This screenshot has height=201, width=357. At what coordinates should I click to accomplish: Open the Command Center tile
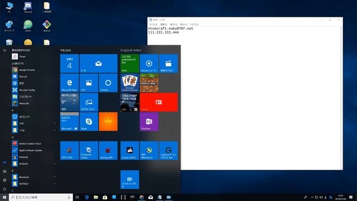pyautogui.click(x=89, y=151)
